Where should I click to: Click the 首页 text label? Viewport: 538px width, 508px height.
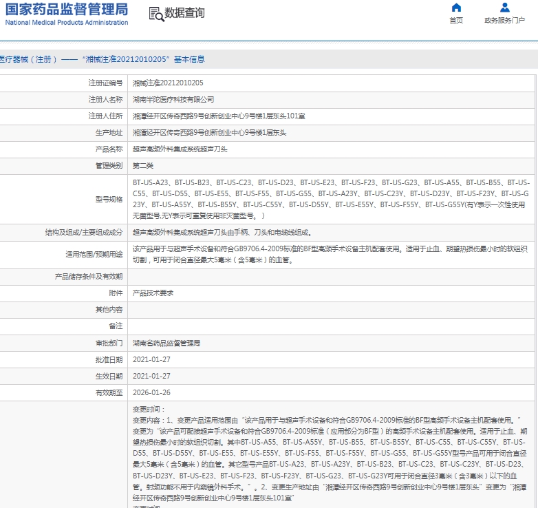[x=456, y=21]
